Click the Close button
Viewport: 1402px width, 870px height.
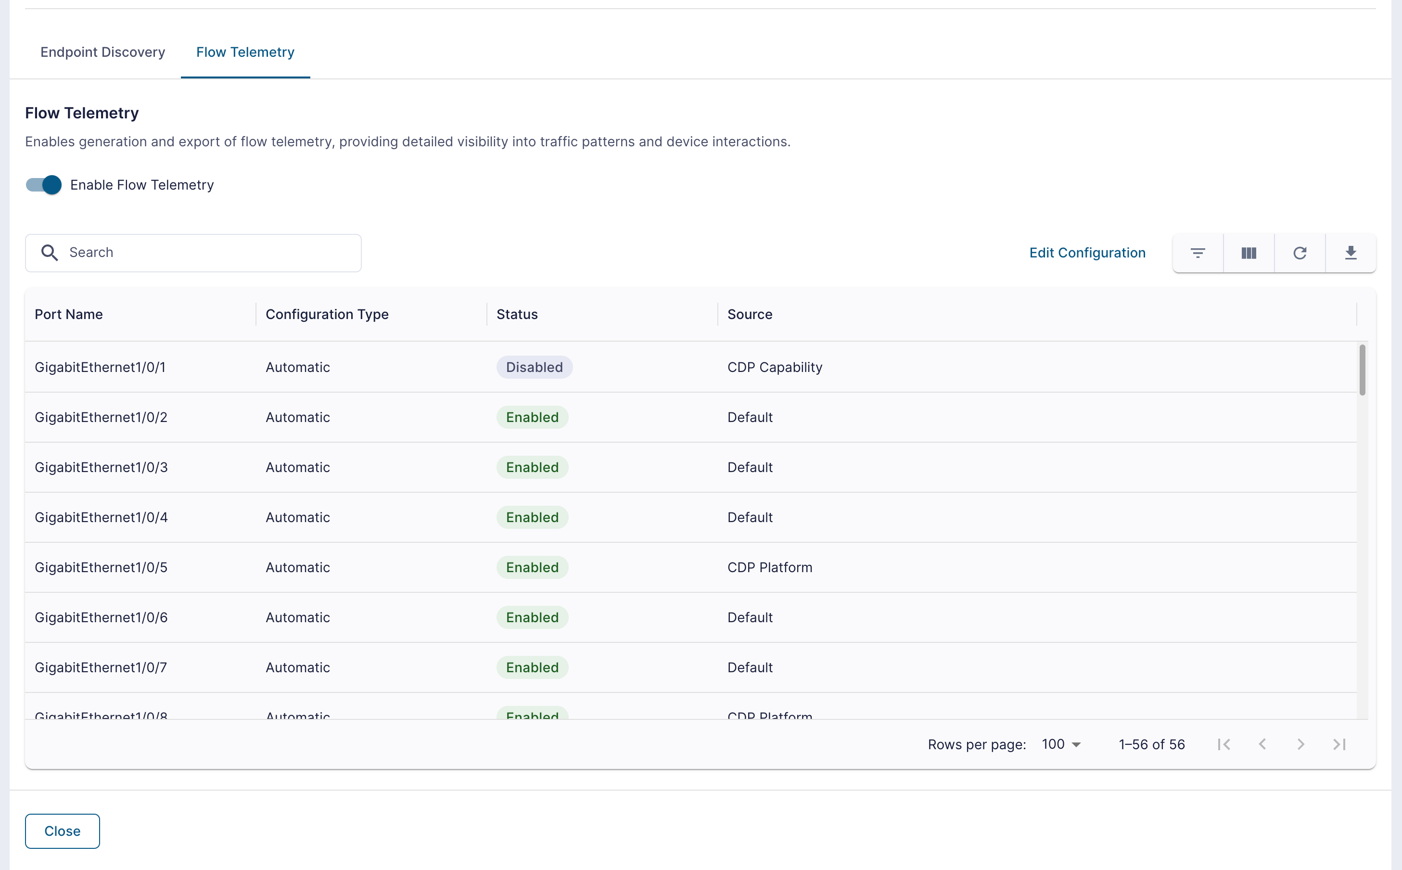pyautogui.click(x=62, y=832)
